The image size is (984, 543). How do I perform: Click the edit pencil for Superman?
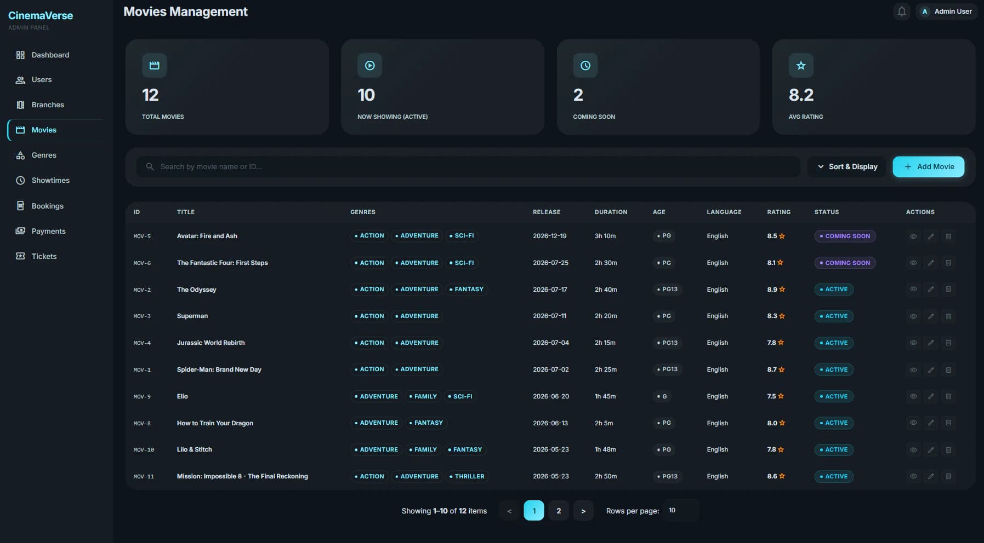coord(931,316)
